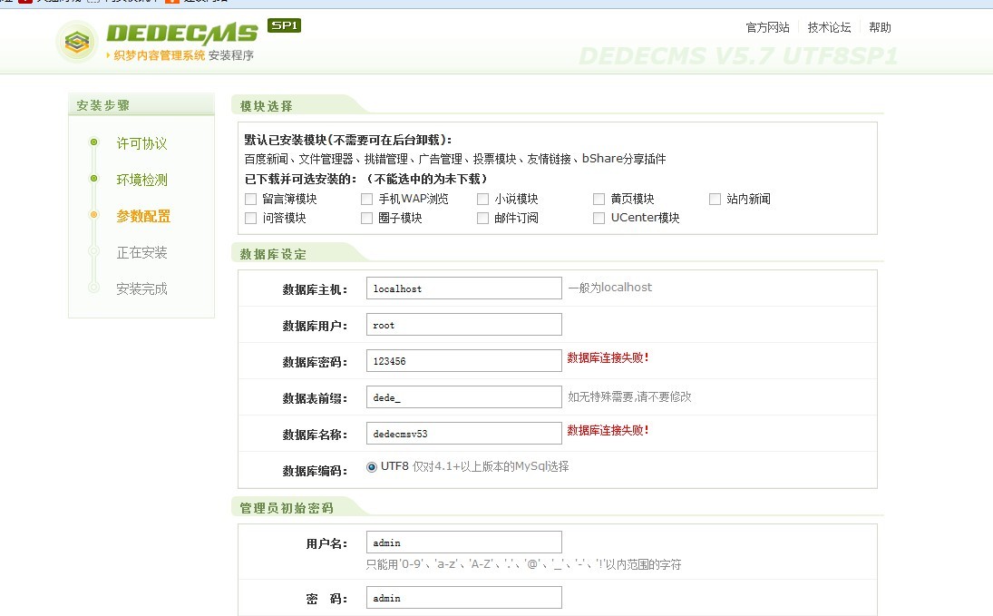Open the 技术论坛 link
This screenshot has width=993, height=616.
[x=829, y=27]
